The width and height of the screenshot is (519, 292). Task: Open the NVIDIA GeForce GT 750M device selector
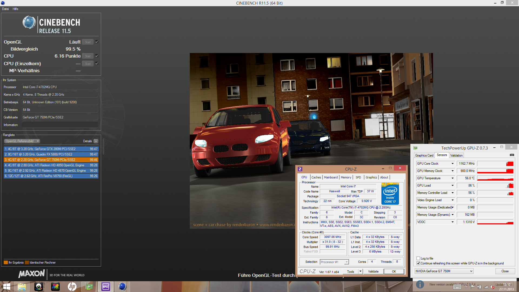pos(444,271)
